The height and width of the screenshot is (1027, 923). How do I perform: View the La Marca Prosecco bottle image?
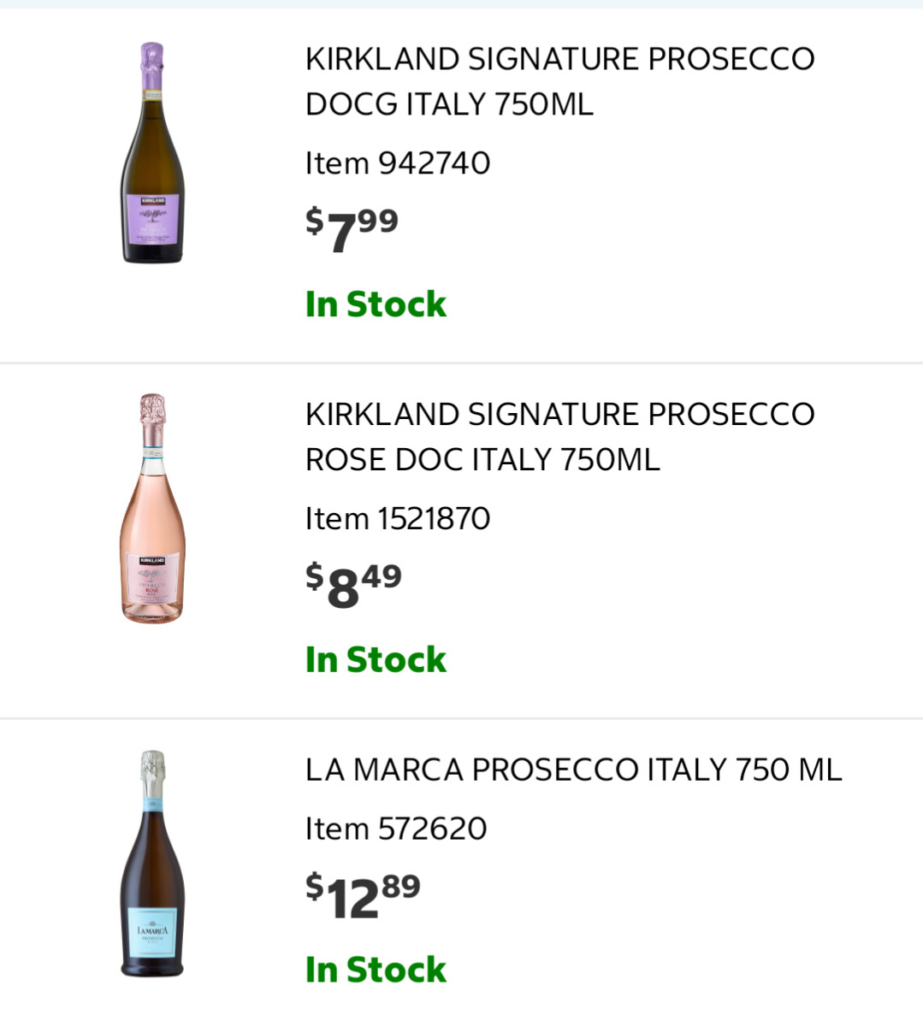pyautogui.click(x=152, y=864)
